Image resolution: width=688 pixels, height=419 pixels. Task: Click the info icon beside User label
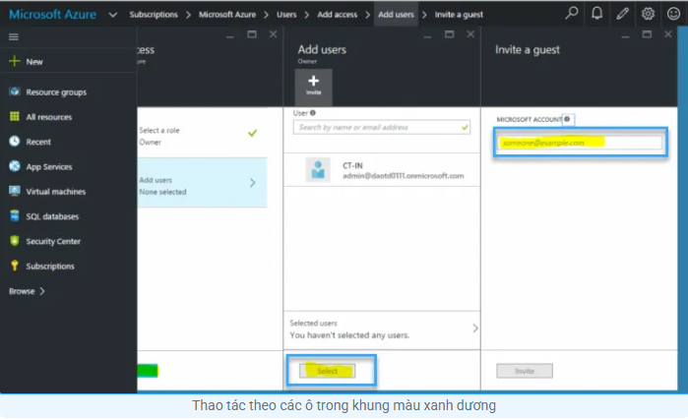tap(313, 113)
